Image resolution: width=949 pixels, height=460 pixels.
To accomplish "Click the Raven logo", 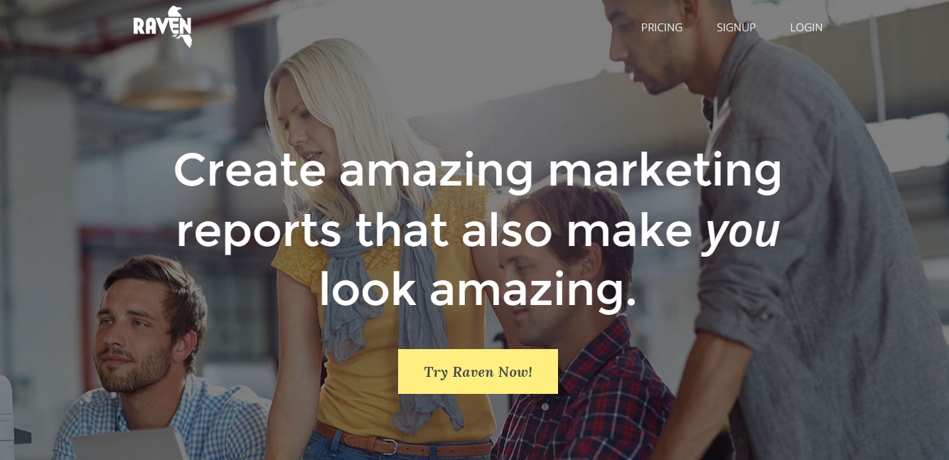I will pos(163,26).
